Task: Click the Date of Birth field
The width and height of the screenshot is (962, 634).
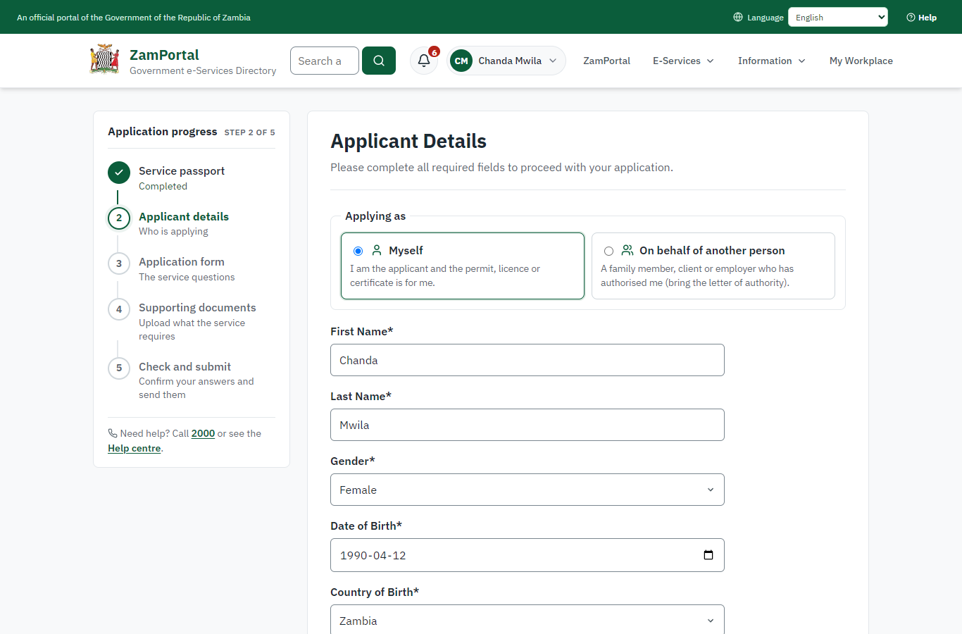Action: [527, 555]
